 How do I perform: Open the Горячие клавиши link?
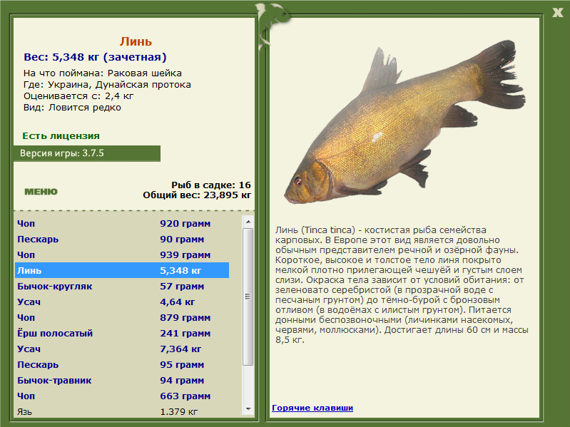pyautogui.click(x=312, y=408)
